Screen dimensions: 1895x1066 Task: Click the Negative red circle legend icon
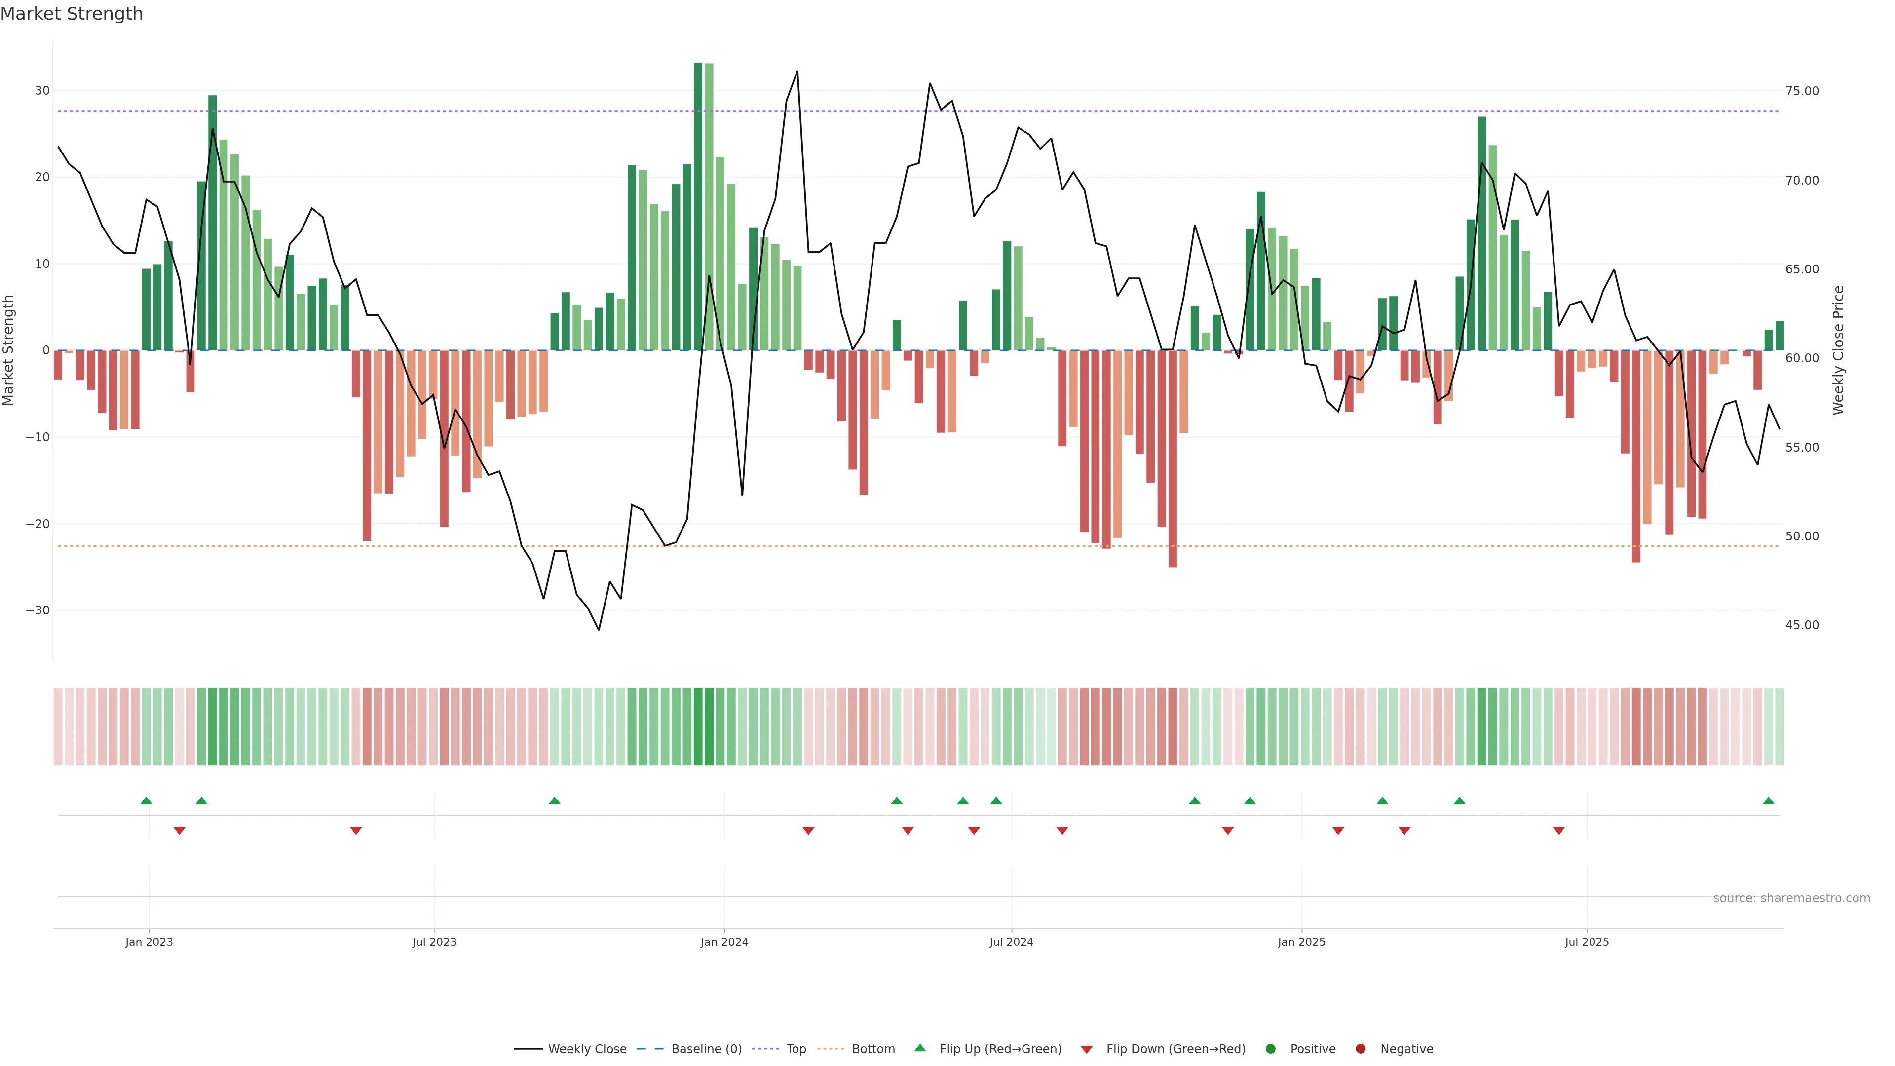[1360, 1049]
